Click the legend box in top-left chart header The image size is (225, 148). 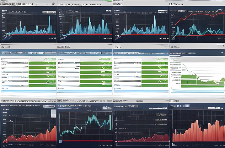point(49,11)
